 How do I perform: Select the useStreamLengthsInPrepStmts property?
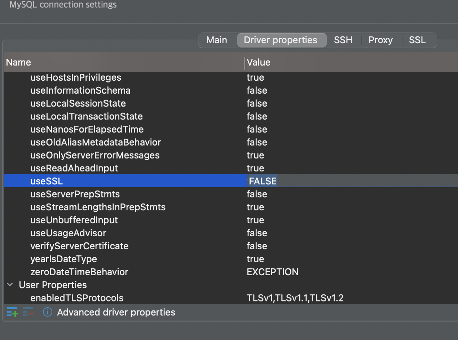point(98,207)
